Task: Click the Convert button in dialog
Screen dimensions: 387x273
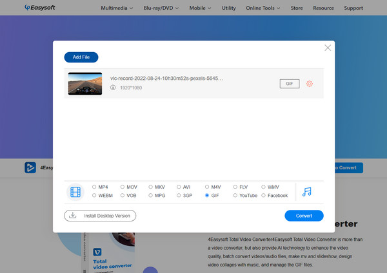Action: pos(304,216)
